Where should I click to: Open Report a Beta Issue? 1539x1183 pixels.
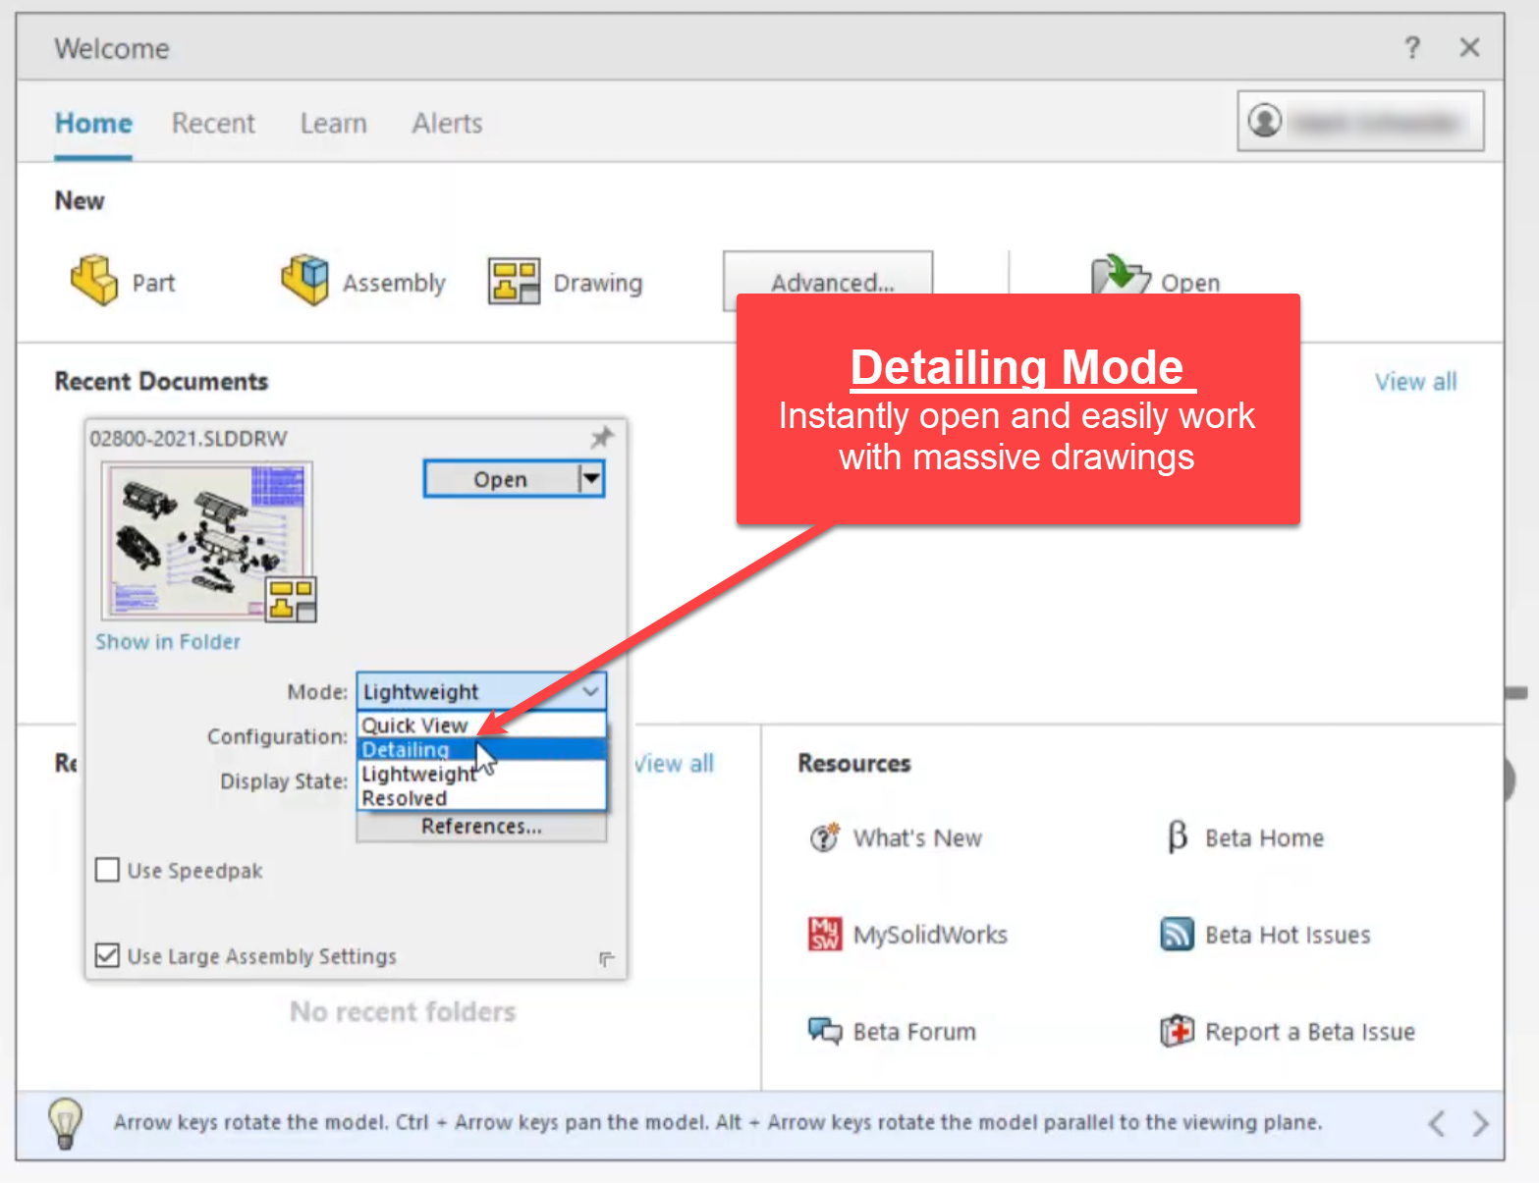(x=1288, y=1031)
